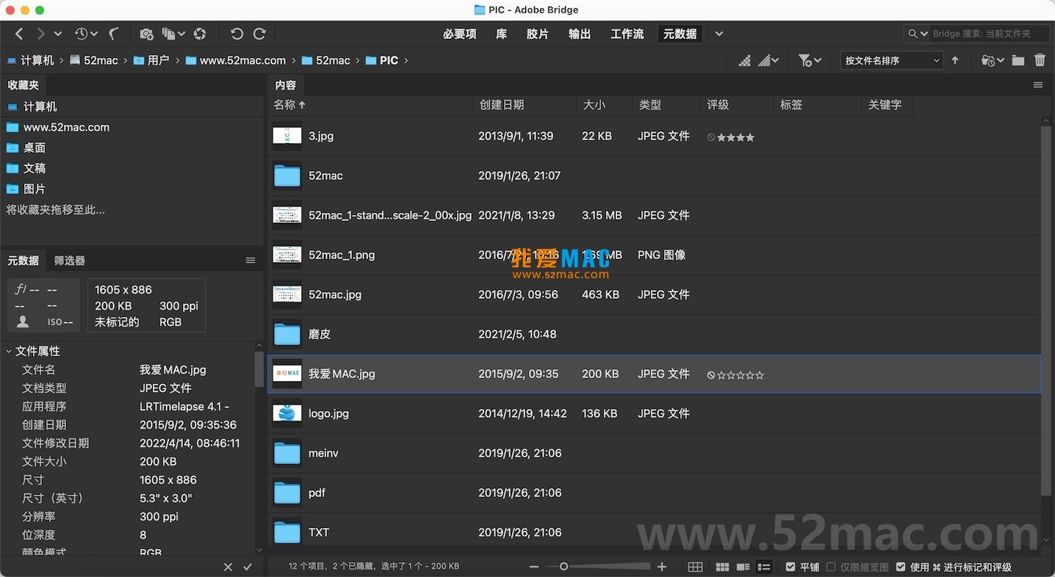Open the stacked-pages review mode icon
The width and height of the screenshot is (1055, 577).
173,34
